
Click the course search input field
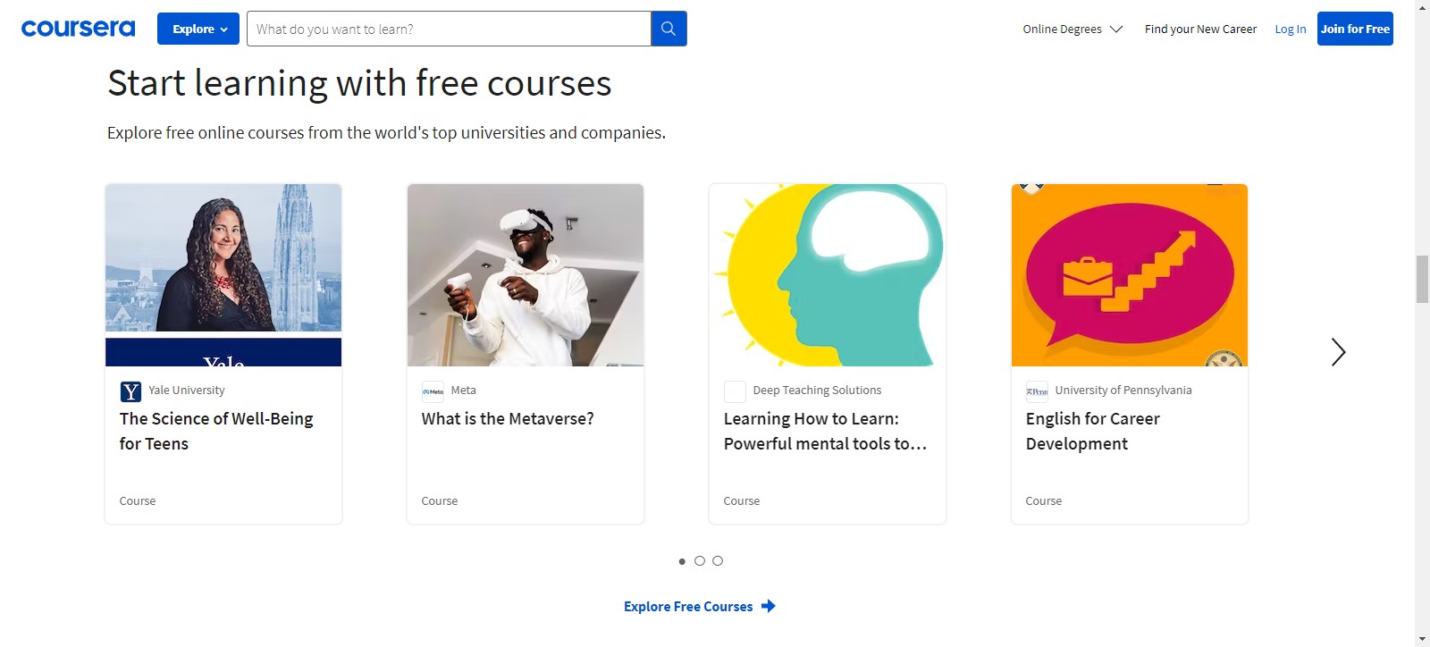[x=449, y=29]
